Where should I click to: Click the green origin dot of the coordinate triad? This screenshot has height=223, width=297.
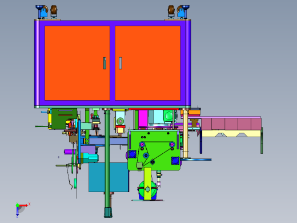point(17,205)
